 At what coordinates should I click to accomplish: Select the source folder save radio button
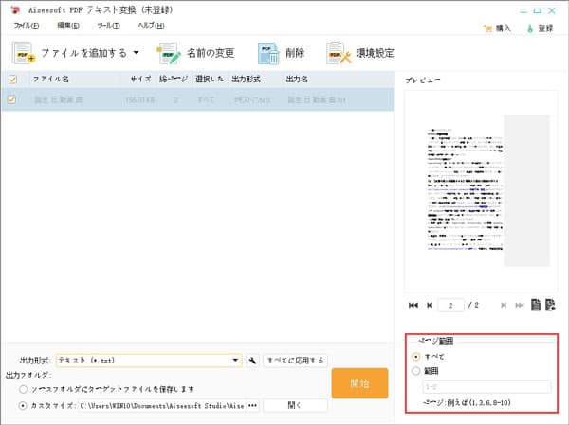pyautogui.click(x=23, y=389)
